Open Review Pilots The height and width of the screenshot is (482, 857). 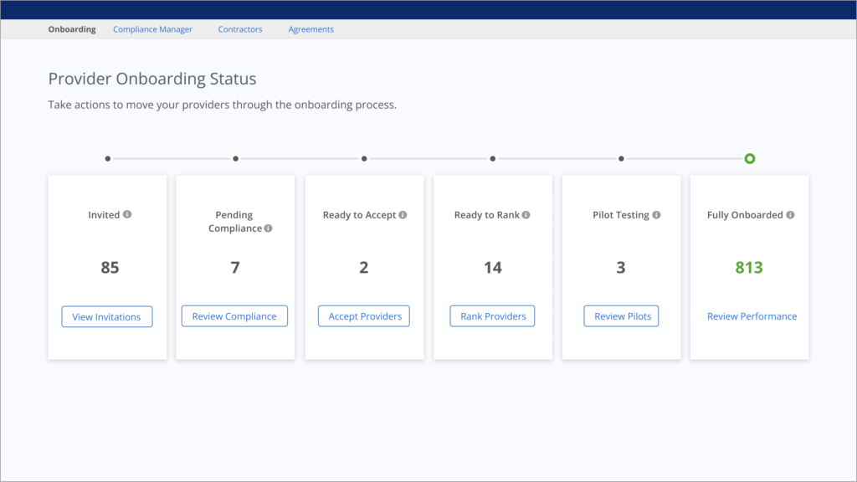(621, 316)
